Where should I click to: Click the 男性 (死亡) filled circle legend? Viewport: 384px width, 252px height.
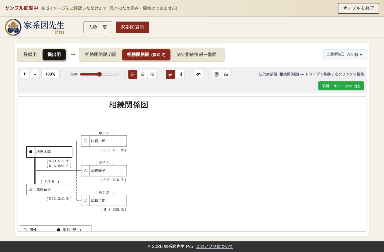tap(59, 230)
